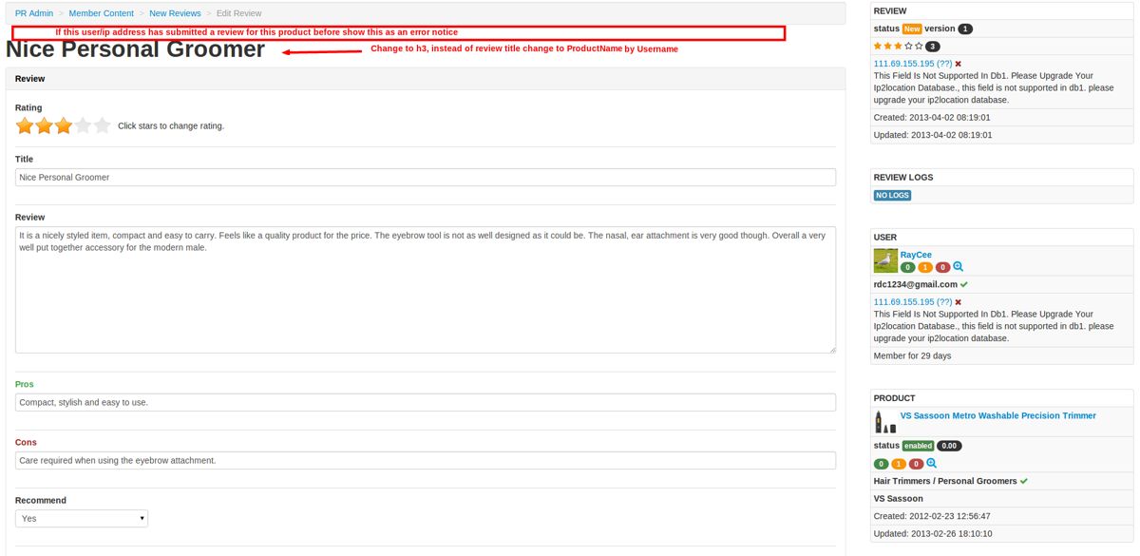Screen dimensions: 1140x556
Task: Open the Recommend dropdown showing Yes
Action: tap(82, 518)
